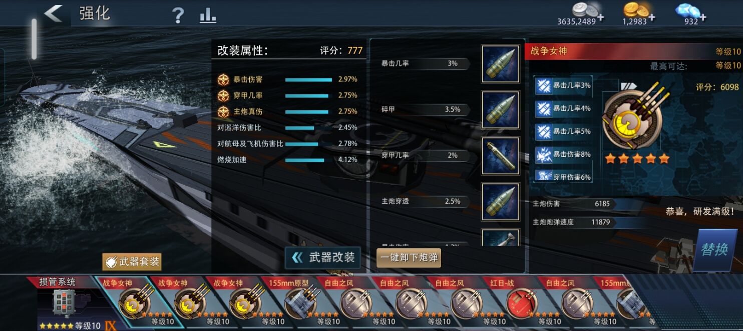Open the question mark help icon

(x=178, y=15)
